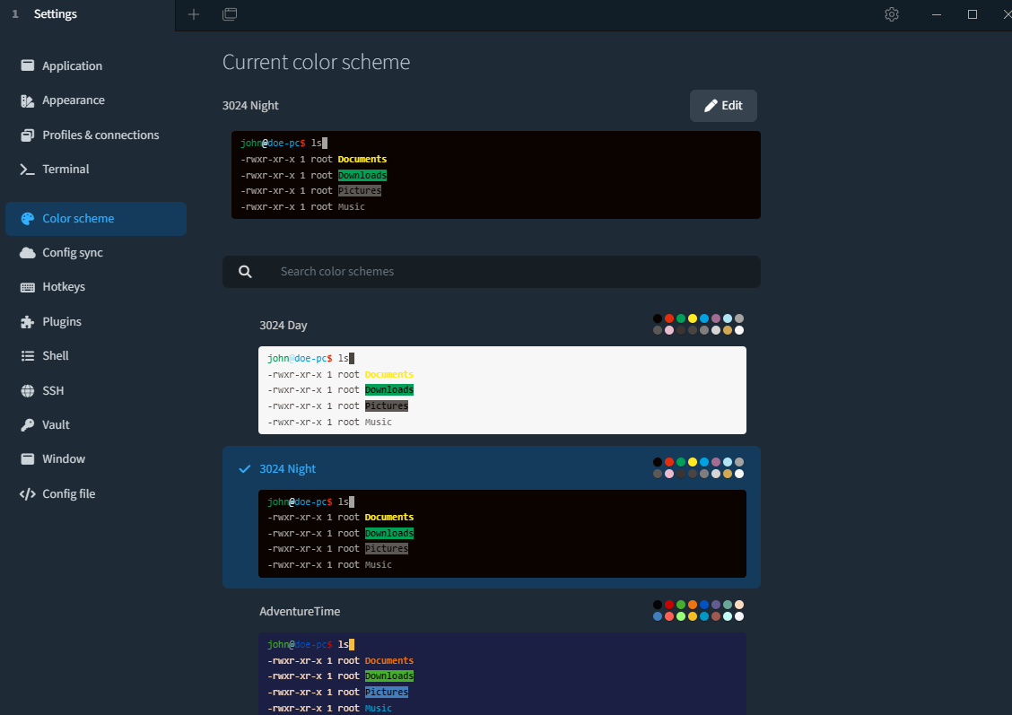The image size is (1012, 715).
Task: Click the Edit button for 3024 Night
Action: pos(723,105)
